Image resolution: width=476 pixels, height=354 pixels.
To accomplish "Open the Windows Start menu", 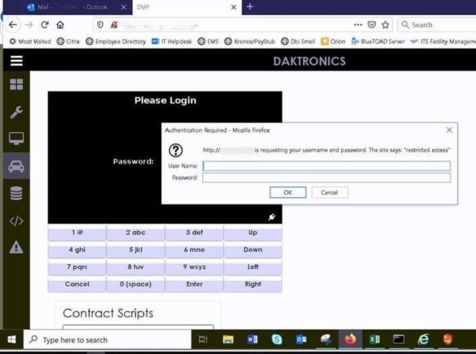I will pyautogui.click(x=11, y=339).
